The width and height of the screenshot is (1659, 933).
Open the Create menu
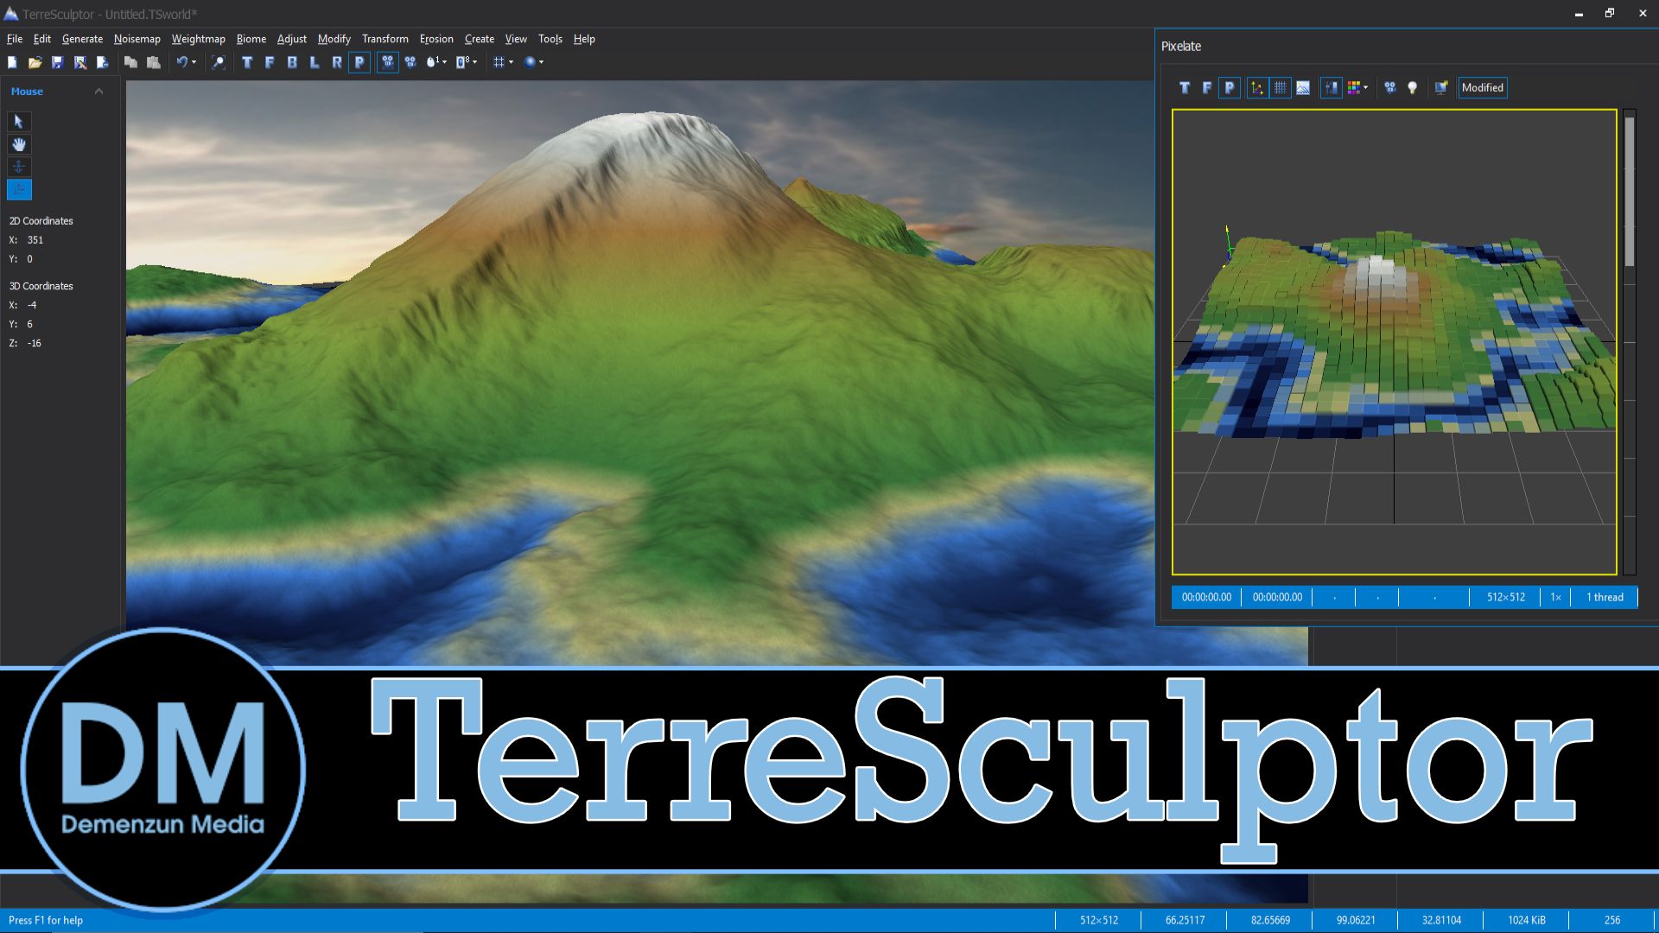[480, 39]
